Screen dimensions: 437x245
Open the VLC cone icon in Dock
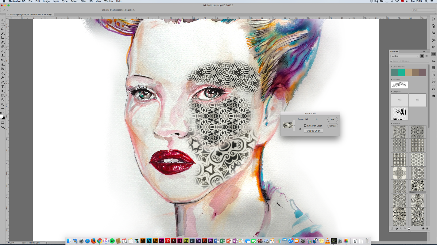327,241
